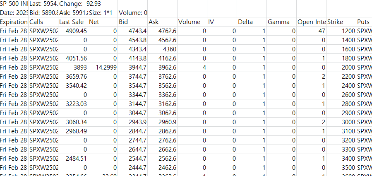Click strike cell 3100
The image size is (372, 176).
pyautogui.click(x=341, y=131)
